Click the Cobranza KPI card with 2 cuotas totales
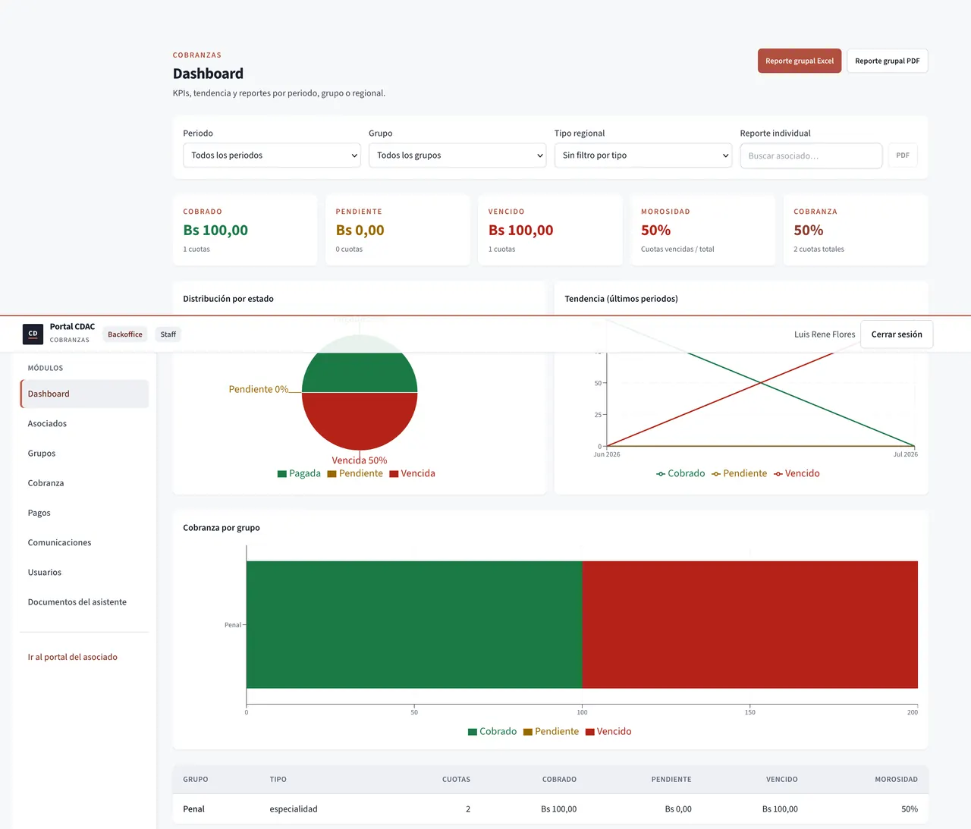The image size is (971, 829). click(x=856, y=230)
